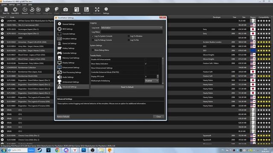
Task: Open the Help menu
Action: (x=30, y=5)
